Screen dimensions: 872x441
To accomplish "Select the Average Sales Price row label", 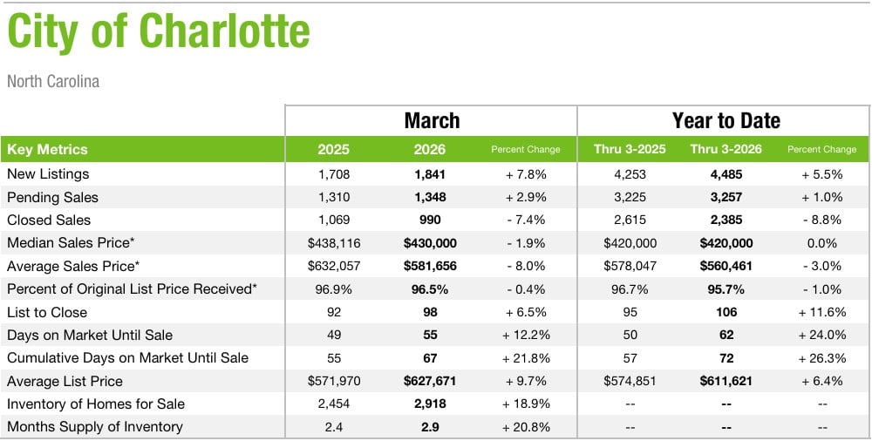I will 73,266.
